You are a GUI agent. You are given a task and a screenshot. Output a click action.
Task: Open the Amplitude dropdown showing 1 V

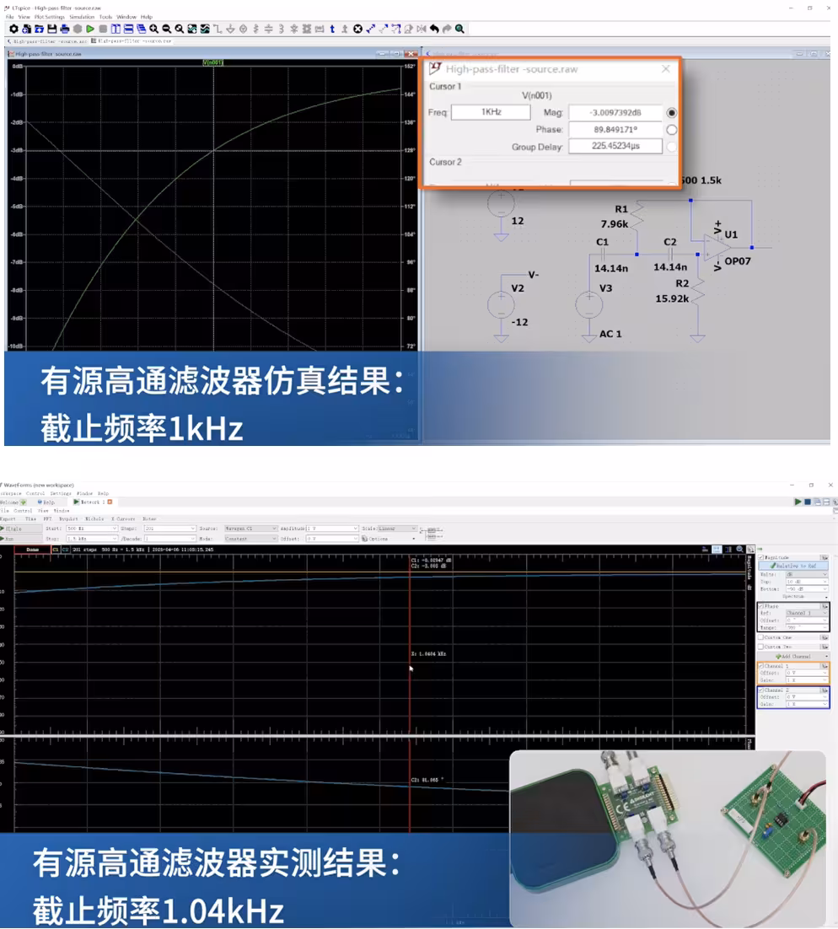332,529
